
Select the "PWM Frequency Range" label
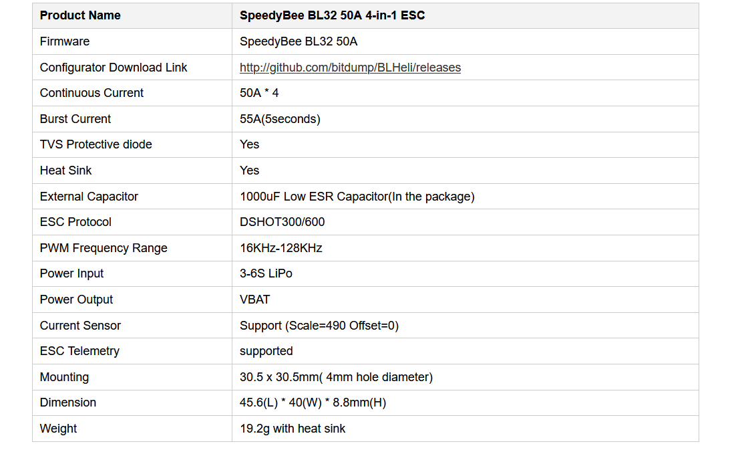pos(104,248)
